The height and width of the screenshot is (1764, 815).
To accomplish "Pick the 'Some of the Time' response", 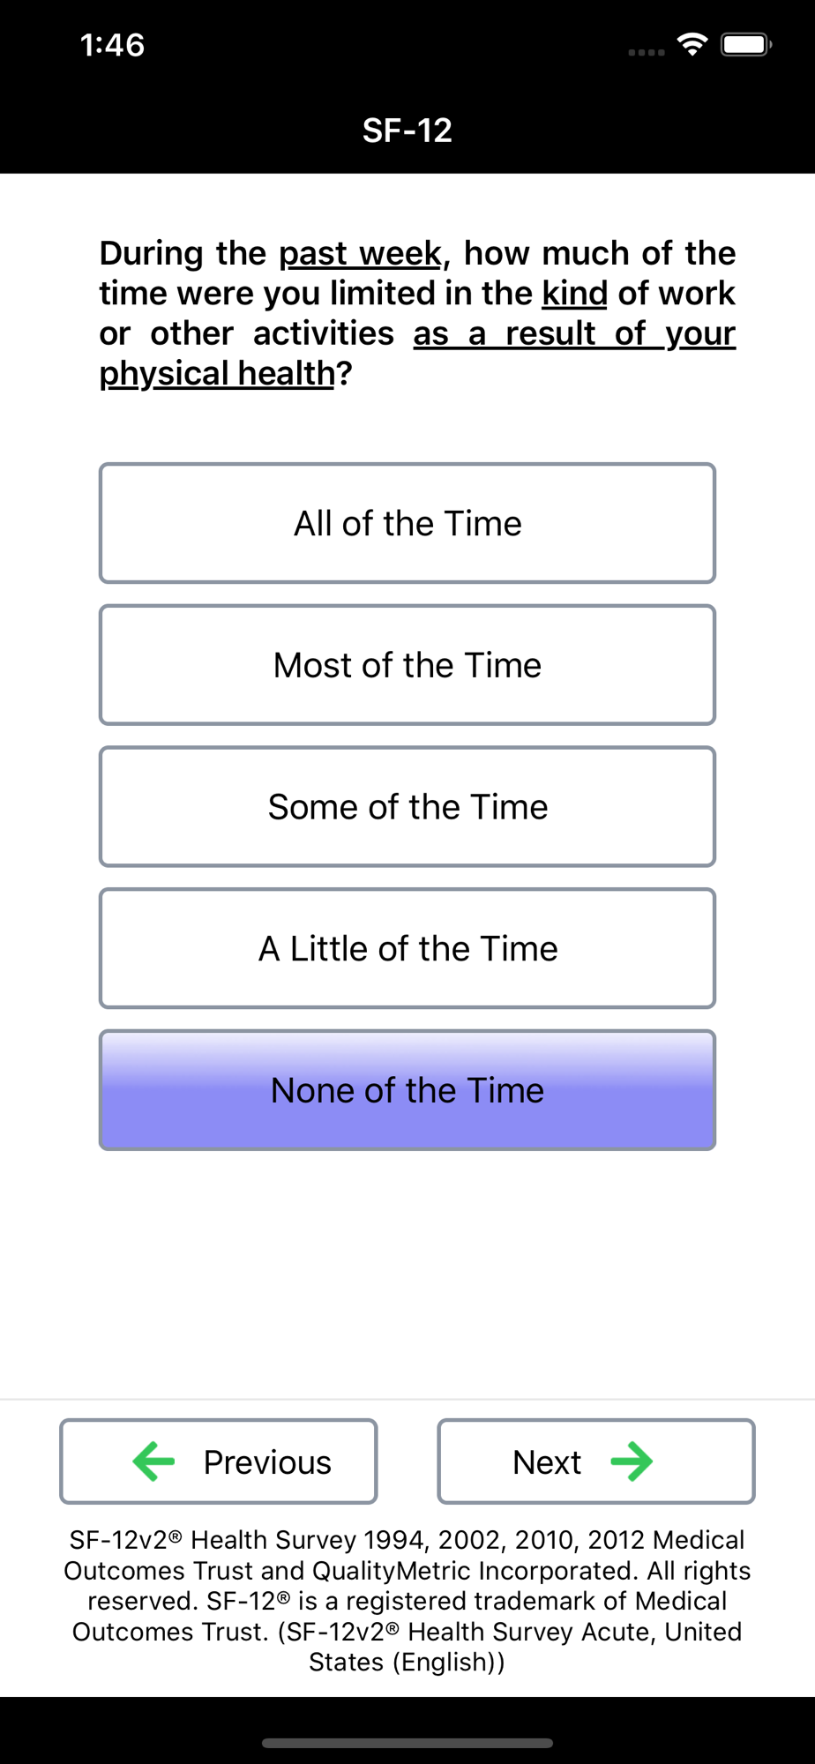I will pos(407,807).
